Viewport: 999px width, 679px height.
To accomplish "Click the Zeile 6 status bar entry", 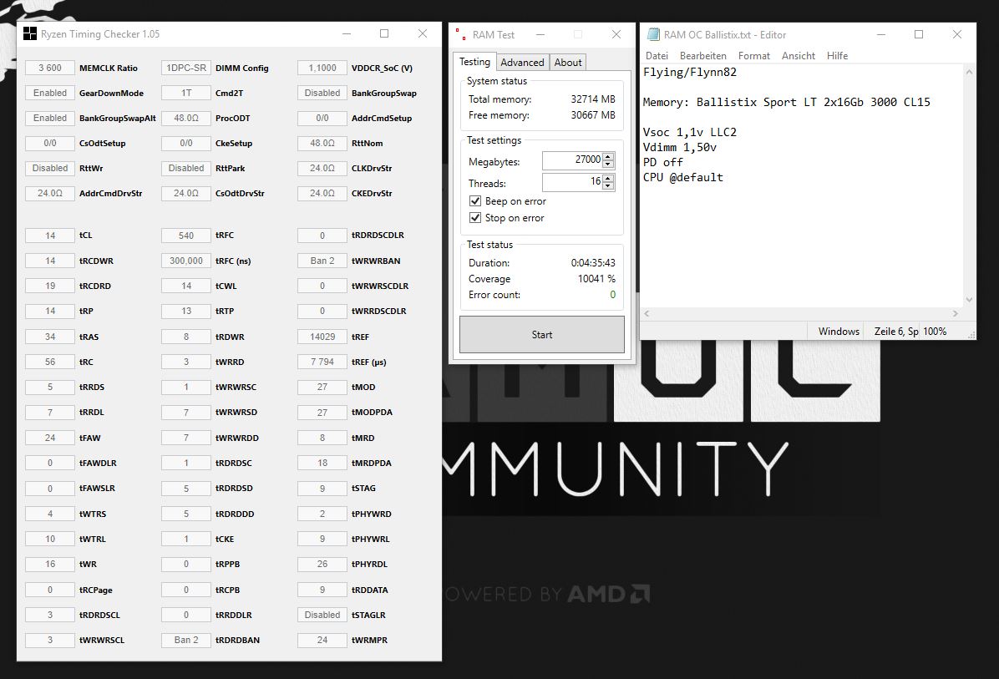I will [895, 332].
